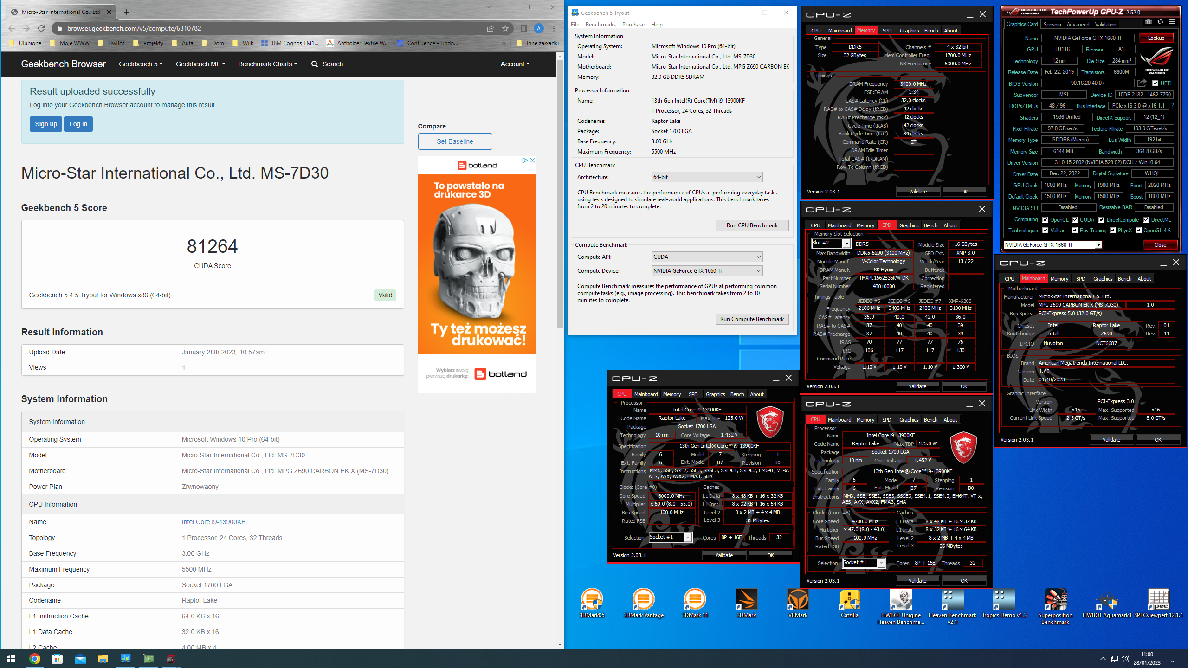1188x668 pixels.
Task: Open the Heaven Benchmark v2.1 shortcut
Action: pos(952,607)
